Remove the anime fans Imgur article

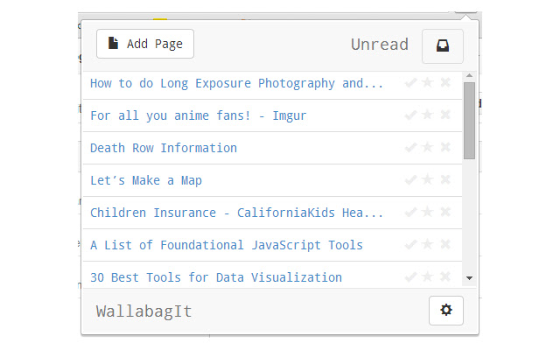[x=445, y=115]
